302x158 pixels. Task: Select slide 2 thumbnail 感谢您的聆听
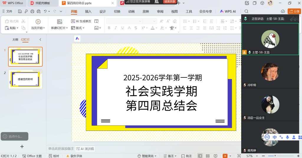[x=25, y=79]
